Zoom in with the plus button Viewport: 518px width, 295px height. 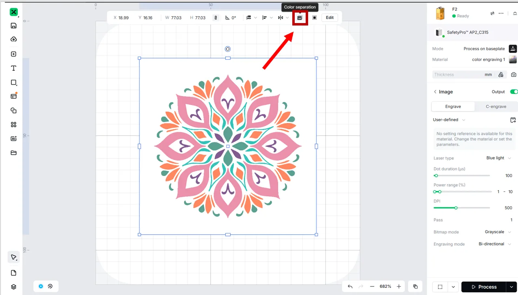point(399,287)
